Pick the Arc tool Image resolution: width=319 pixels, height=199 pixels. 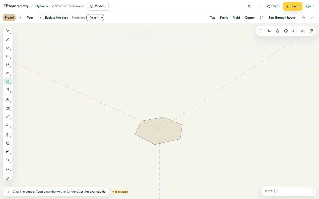pyautogui.click(x=8, y=73)
